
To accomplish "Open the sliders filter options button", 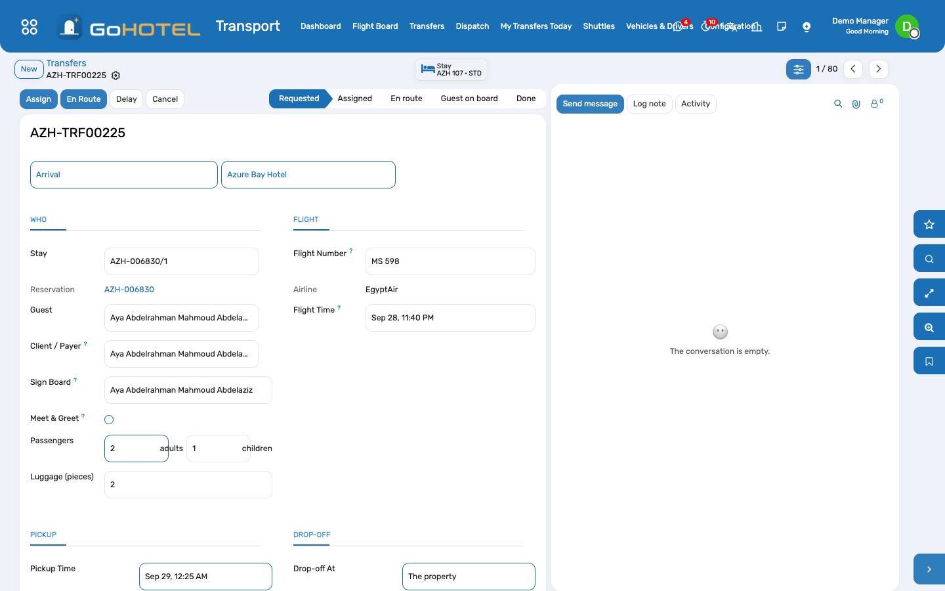I will [x=799, y=69].
